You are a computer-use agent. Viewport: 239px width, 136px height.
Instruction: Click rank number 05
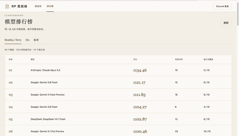click(11, 119)
